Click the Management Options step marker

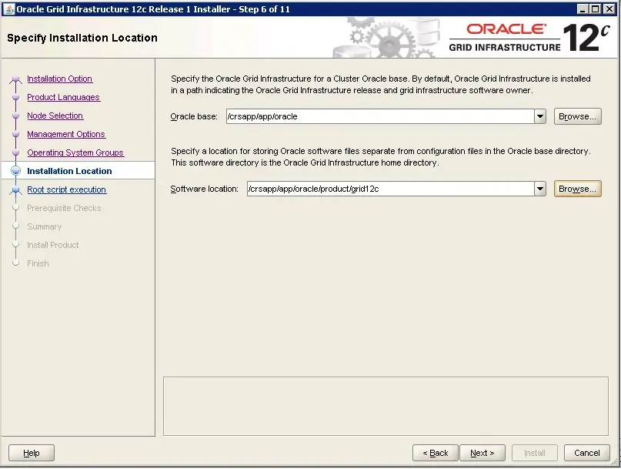click(x=16, y=134)
